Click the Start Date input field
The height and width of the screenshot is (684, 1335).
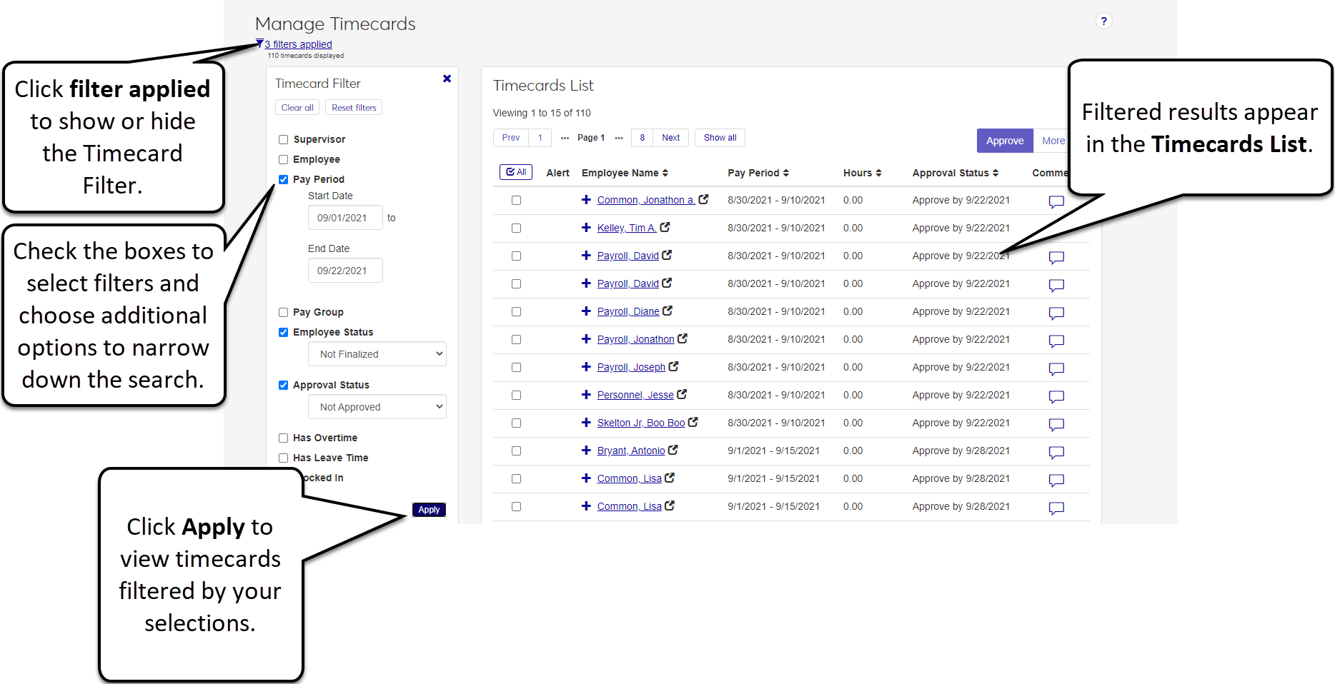click(x=345, y=218)
